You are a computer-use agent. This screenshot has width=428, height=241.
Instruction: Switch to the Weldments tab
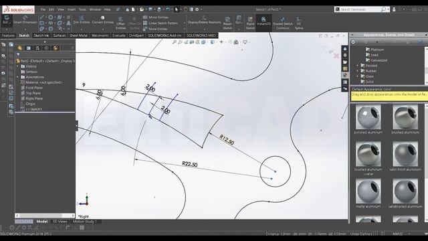click(x=100, y=35)
